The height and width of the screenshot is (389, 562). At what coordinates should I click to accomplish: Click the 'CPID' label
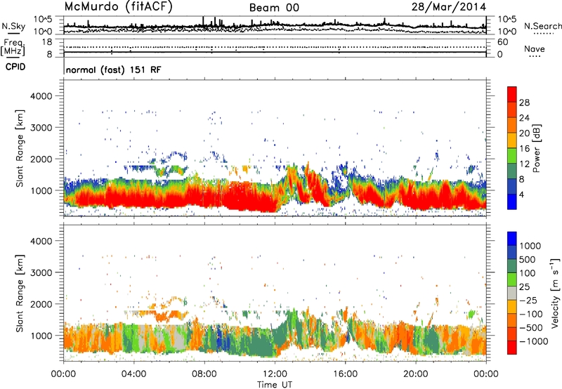point(15,67)
